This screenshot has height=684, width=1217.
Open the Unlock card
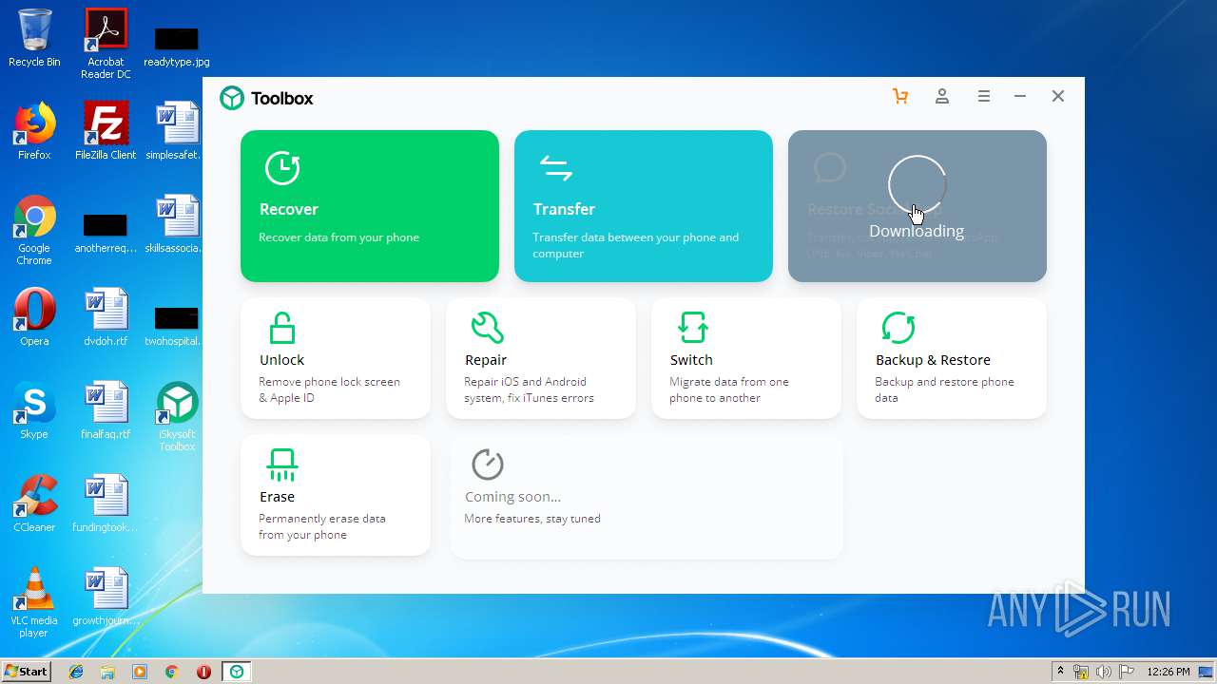click(x=336, y=358)
